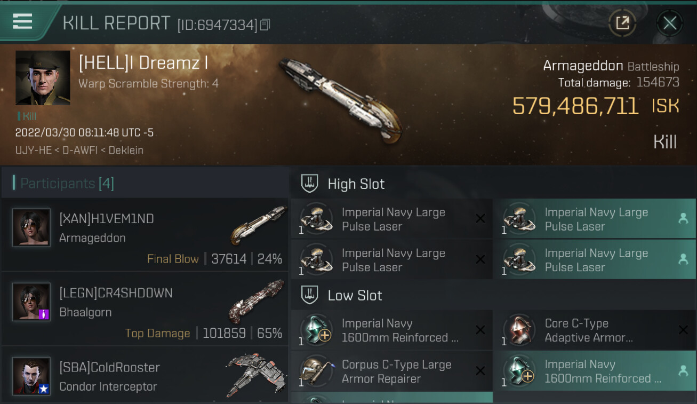Click the High Slot section header
Viewport: 697px width, 404px height.
tap(356, 184)
